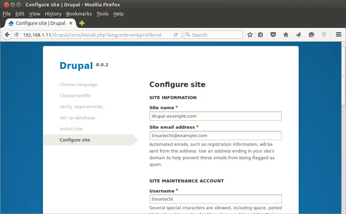Click the Drupal favicon on the tab
Image resolution: width=346 pixels, height=214 pixels.
(x=11, y=23)
